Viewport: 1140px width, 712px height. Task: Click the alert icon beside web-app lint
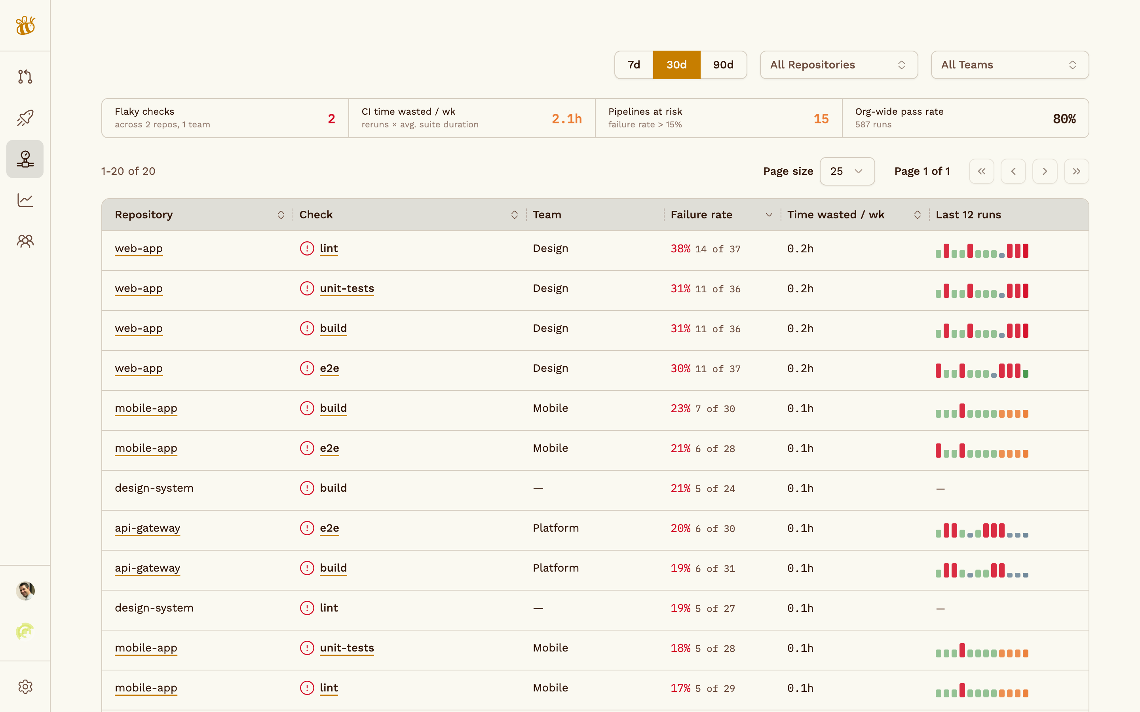tap(307, 248)
